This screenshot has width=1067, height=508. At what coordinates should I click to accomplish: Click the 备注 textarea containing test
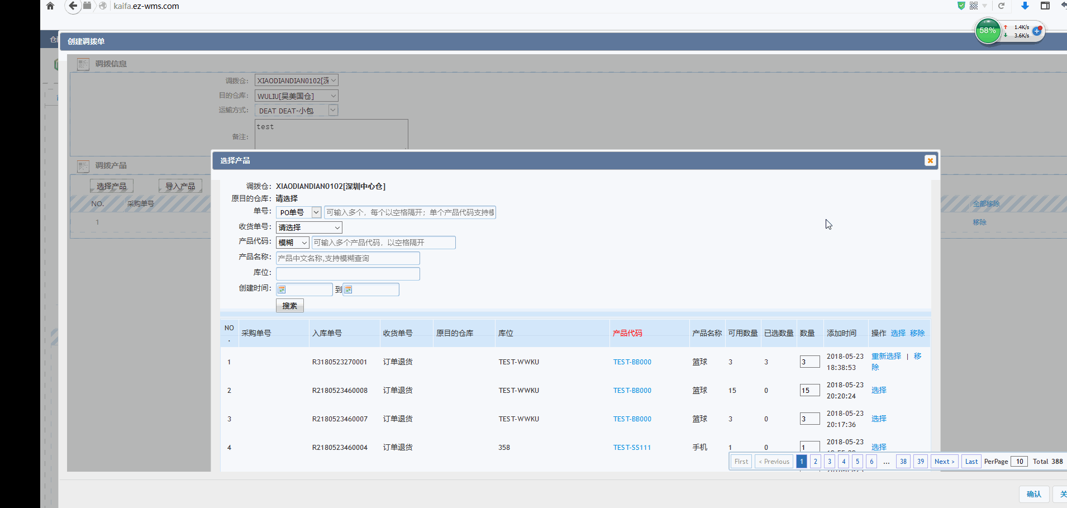[x=331, y=134]
